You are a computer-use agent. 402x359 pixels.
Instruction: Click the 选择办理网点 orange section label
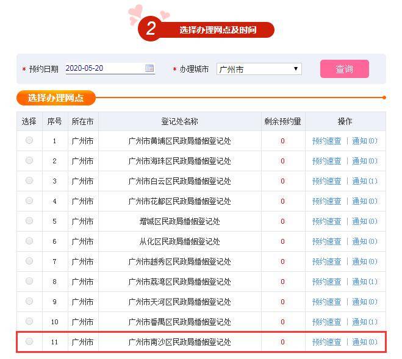click(56, 98)
